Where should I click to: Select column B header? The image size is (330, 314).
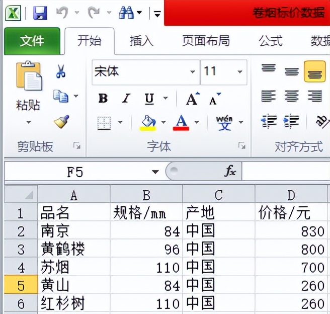coord(146,195)
